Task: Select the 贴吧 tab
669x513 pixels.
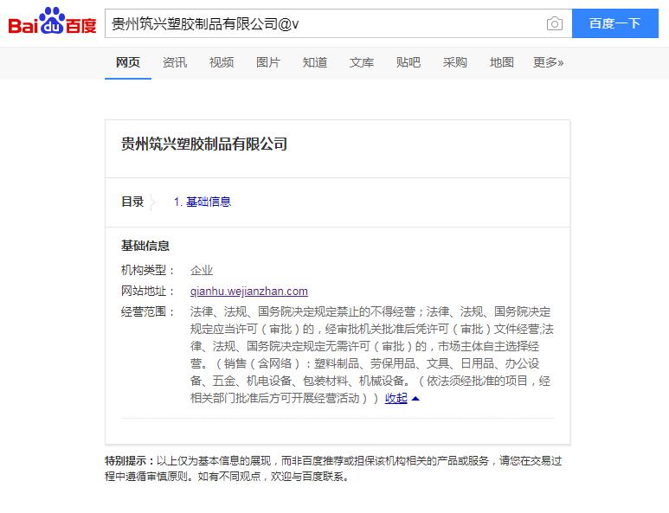Action: click(x=408, y=62)
